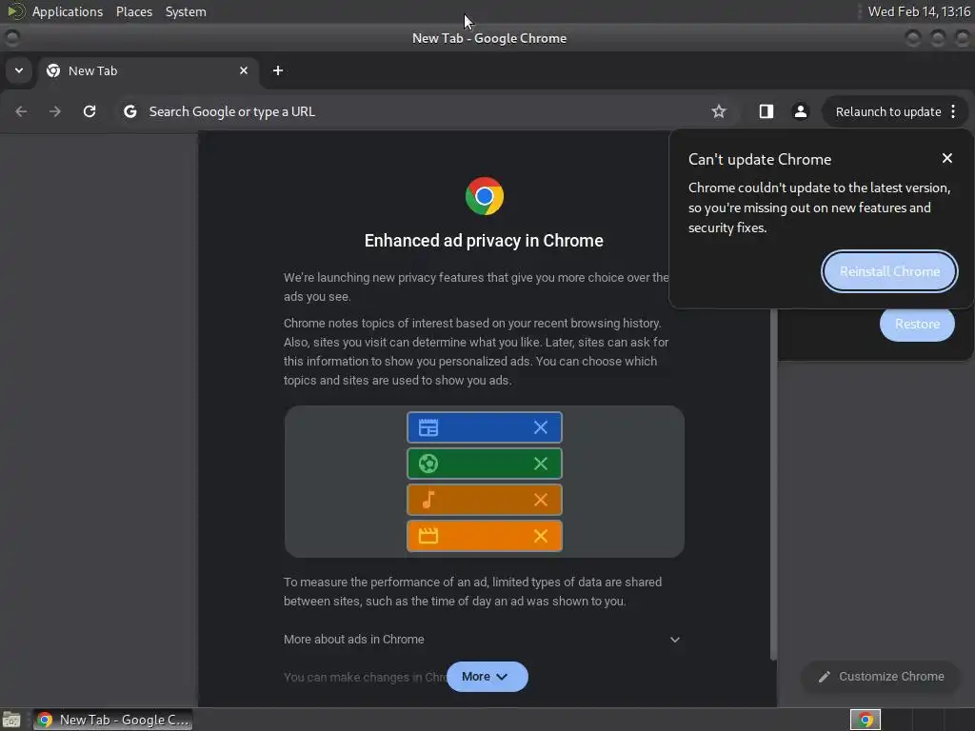Click the window menu button in title bar
The image size is (975, 731).
(x=11, y=38)
